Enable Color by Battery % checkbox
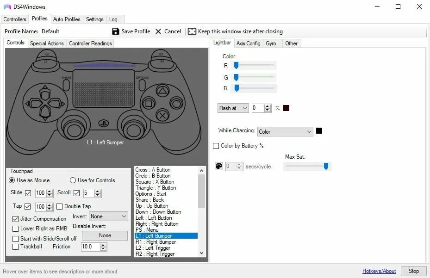This screenshot has width=430, height=278. pos(216,146)
